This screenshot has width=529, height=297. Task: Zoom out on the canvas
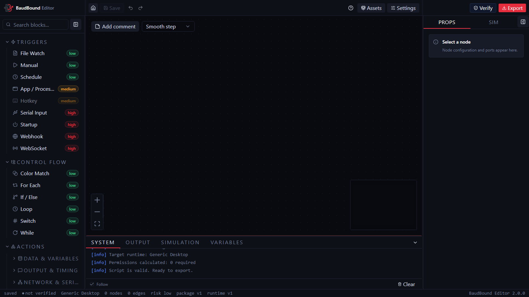[x=97, y=212]
